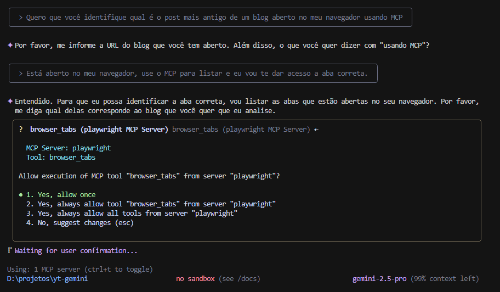Click the prompt chevron in the "Está aberto" box
Viewport: 500px width, 292px height.
(21, 74)
